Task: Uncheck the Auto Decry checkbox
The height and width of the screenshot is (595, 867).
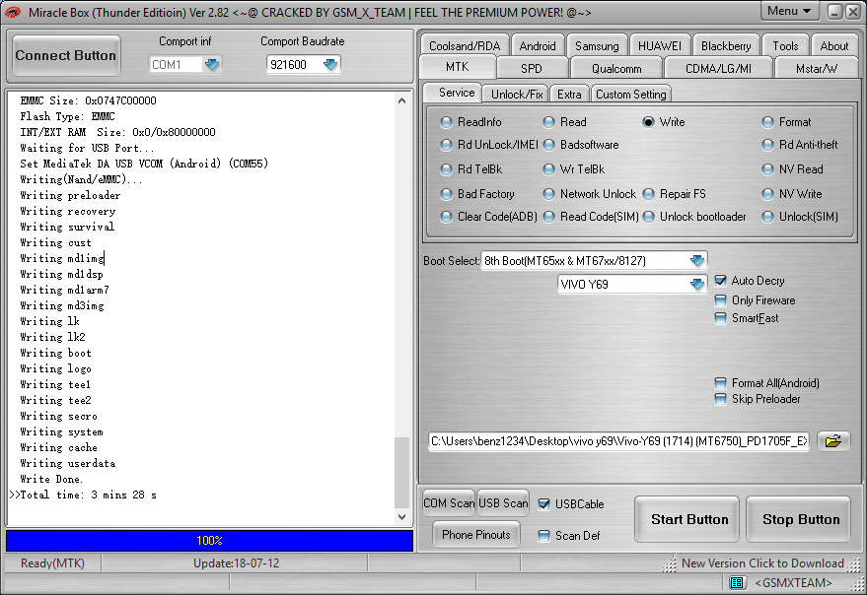Action: tap(720, 281)
